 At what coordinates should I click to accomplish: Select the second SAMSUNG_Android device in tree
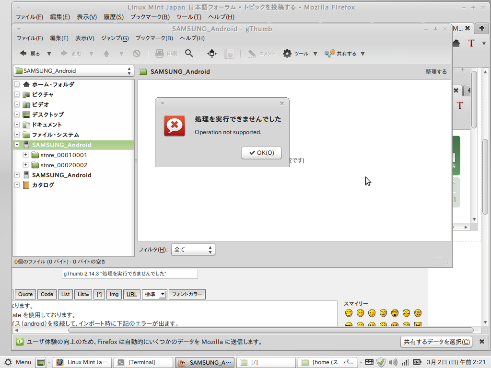tap(62, 175)
